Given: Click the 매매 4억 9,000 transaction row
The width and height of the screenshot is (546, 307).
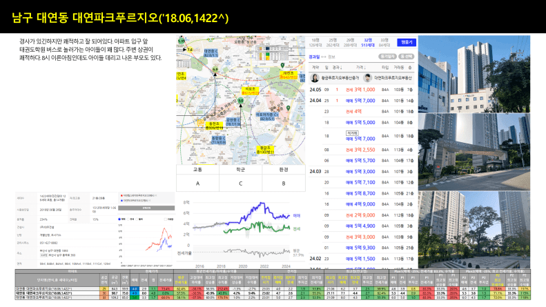Looking at the screenshot, I should coord(362,204).
